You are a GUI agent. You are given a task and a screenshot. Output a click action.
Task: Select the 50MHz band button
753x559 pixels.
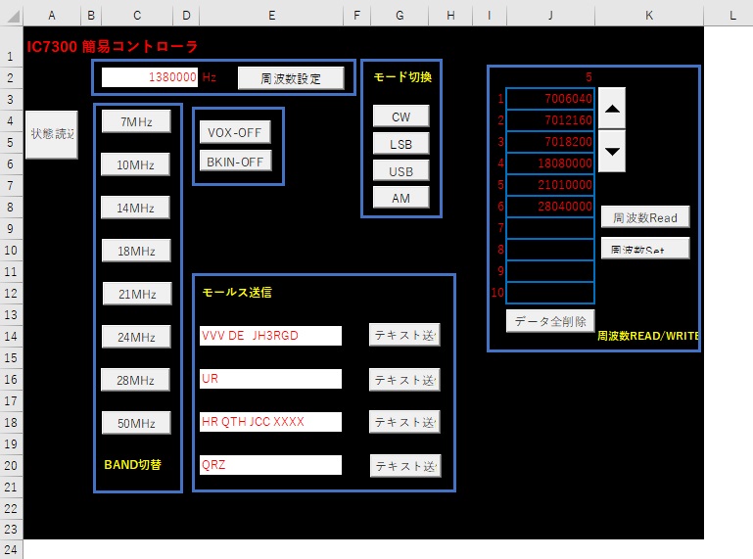[136, 423]
